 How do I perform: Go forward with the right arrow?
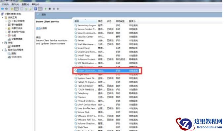point(6,9)
